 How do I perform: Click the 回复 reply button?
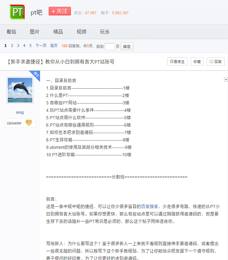coord(216,61)
